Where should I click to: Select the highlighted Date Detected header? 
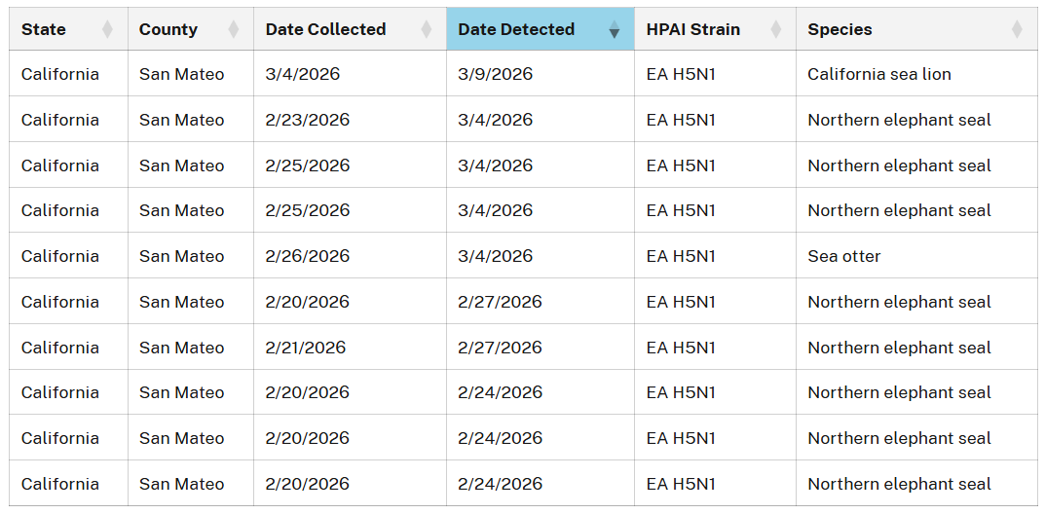point(541,29)
